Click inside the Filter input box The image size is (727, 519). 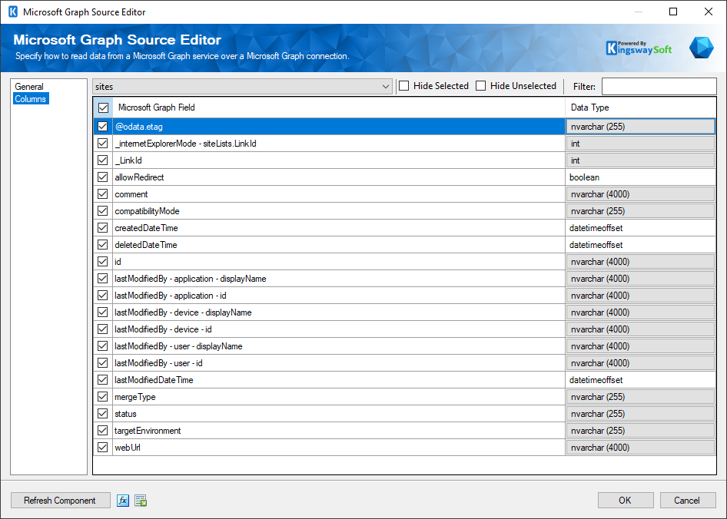(659, 85)
